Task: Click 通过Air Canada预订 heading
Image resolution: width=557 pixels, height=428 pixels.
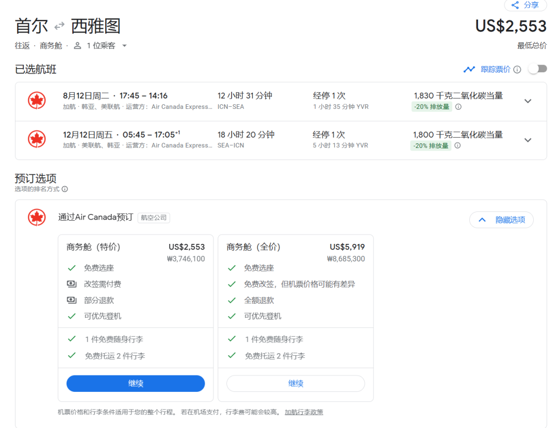Action: point(95,217)
